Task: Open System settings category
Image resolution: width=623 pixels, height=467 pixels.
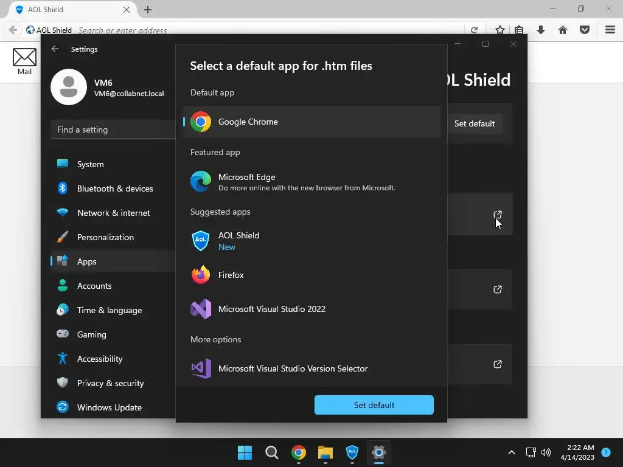Action: [x=113, y=164]
